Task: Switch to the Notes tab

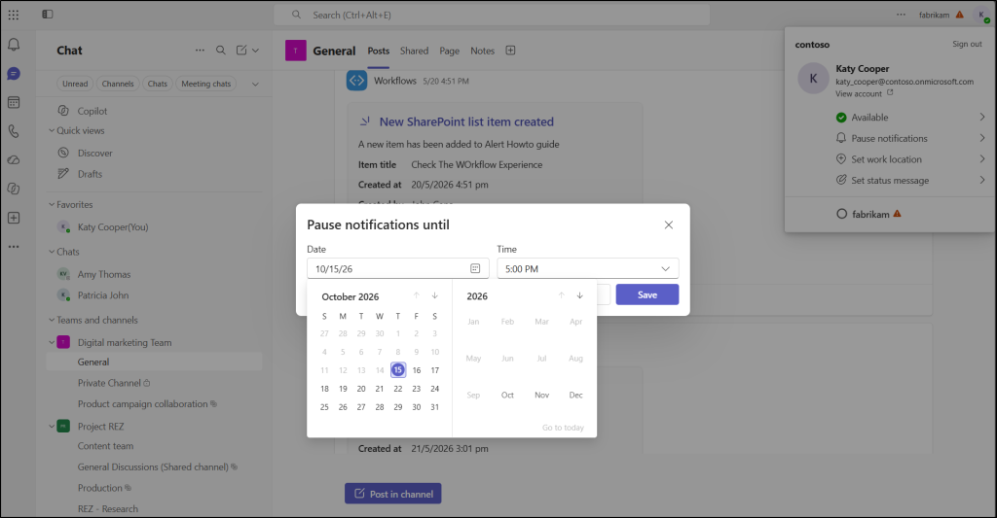Action: click(482, 51)
